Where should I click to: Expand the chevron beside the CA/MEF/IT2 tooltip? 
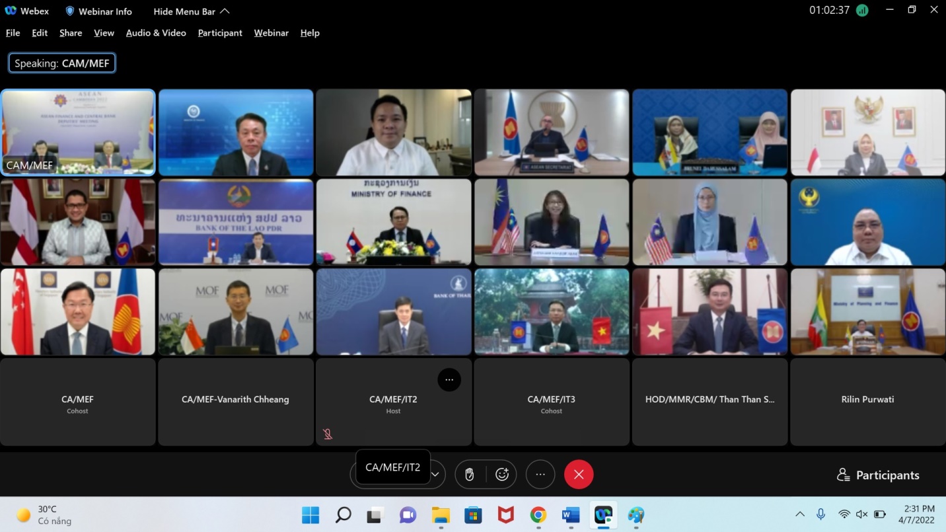435,475
